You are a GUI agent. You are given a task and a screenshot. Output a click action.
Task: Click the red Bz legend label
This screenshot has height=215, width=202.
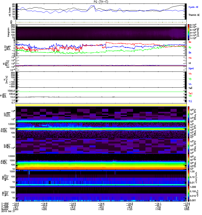pyautogui.click(x=190, y=42)
